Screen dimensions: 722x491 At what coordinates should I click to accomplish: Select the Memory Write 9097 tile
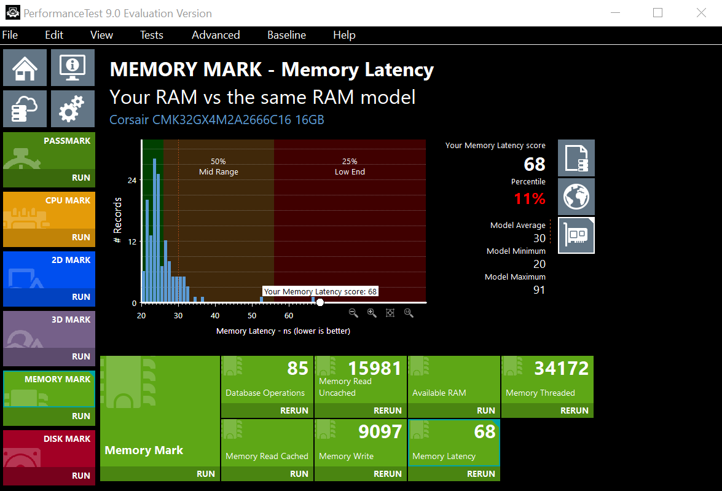[x=361, y=443]
